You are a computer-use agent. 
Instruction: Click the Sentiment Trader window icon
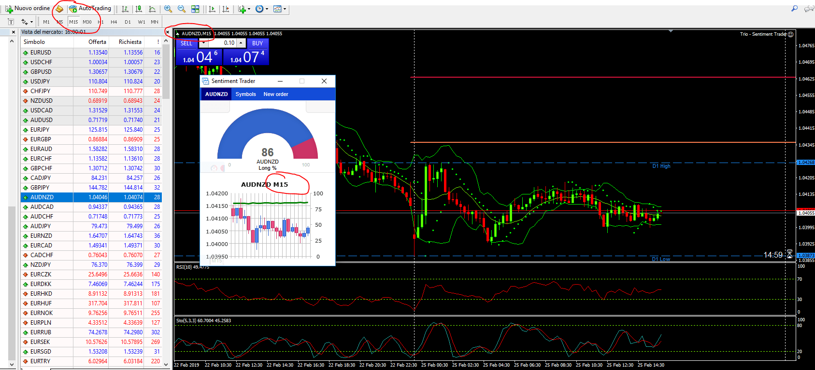pos(205,81)
